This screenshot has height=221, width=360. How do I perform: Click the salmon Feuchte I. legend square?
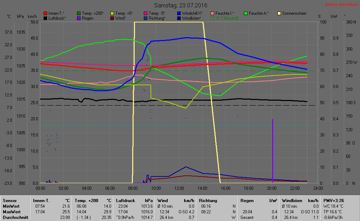pyautogui.click(x=212, y=13)
